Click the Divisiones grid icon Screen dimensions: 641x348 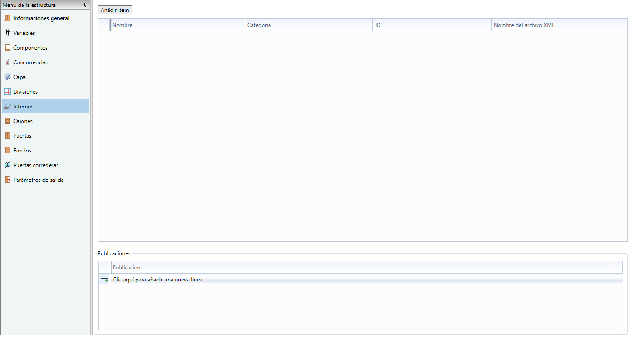coord(7,92)
